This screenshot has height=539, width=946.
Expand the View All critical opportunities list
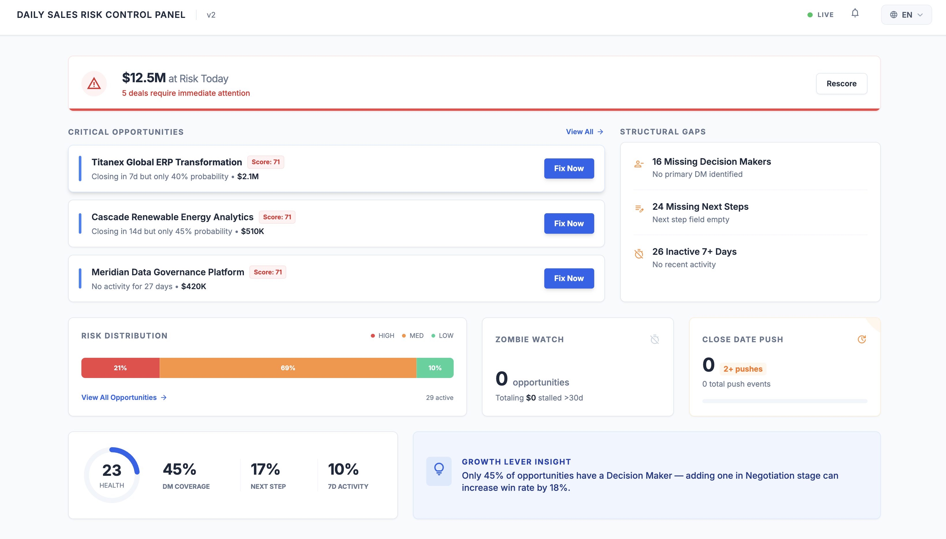click(x=584, y=131)
